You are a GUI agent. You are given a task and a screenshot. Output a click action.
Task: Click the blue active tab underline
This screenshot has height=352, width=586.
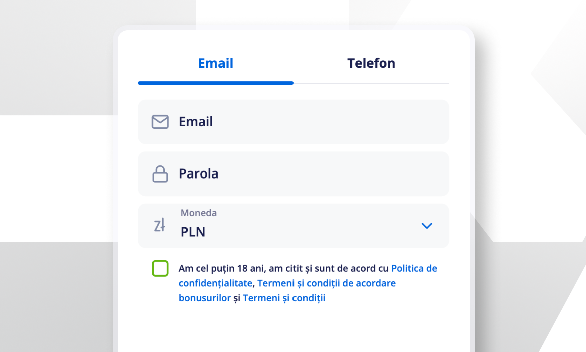(216, 83)
